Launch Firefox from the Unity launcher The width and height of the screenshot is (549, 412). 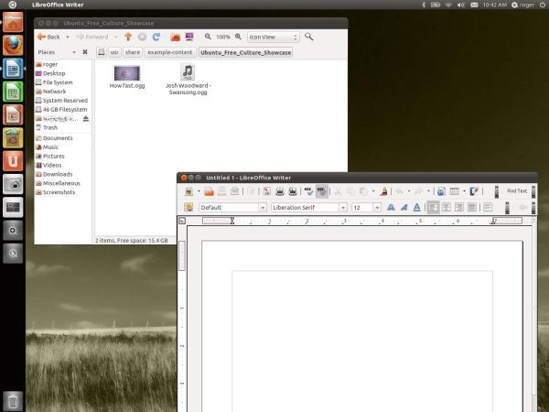pos(13,45)
